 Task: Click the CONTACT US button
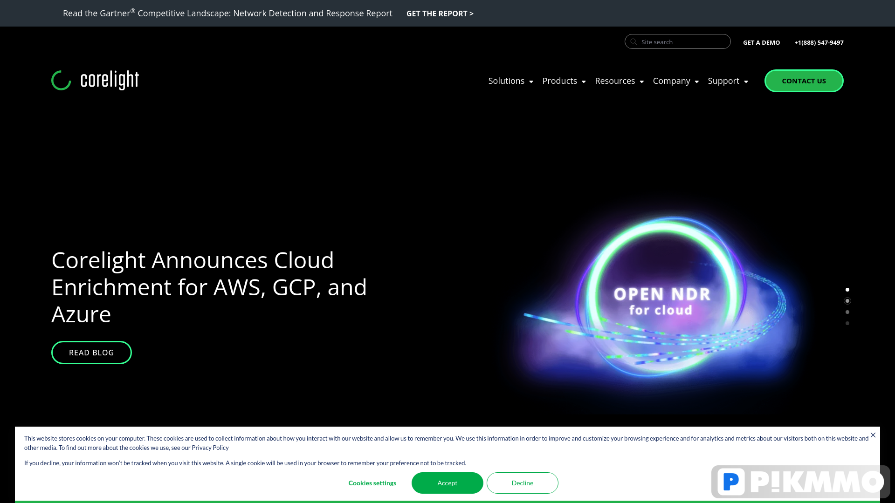(804, 81)
